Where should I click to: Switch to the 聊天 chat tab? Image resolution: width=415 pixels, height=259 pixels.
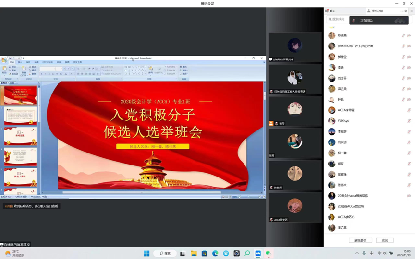point(331,11)
